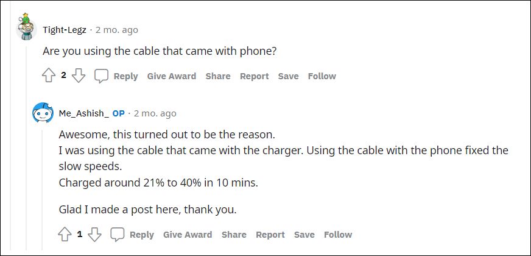
Task: Save Me_Ashish_'s reply
Action: [304, 235]
